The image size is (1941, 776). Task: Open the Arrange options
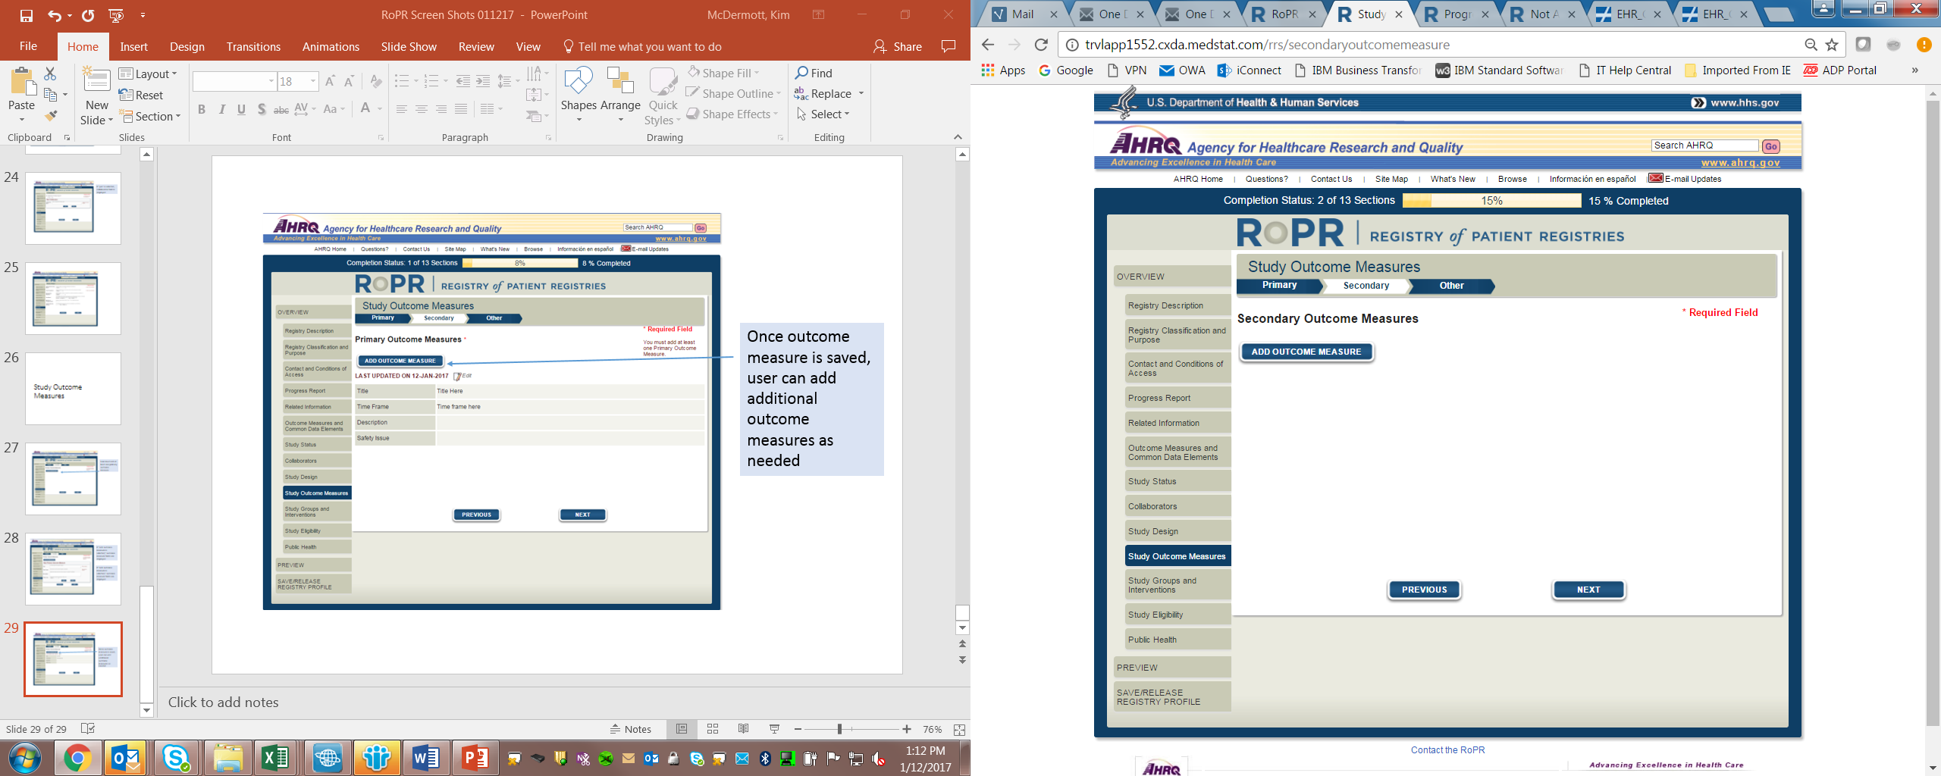(620, 95)
